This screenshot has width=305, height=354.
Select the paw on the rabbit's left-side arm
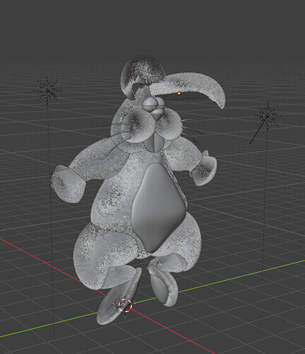(68, 183)
